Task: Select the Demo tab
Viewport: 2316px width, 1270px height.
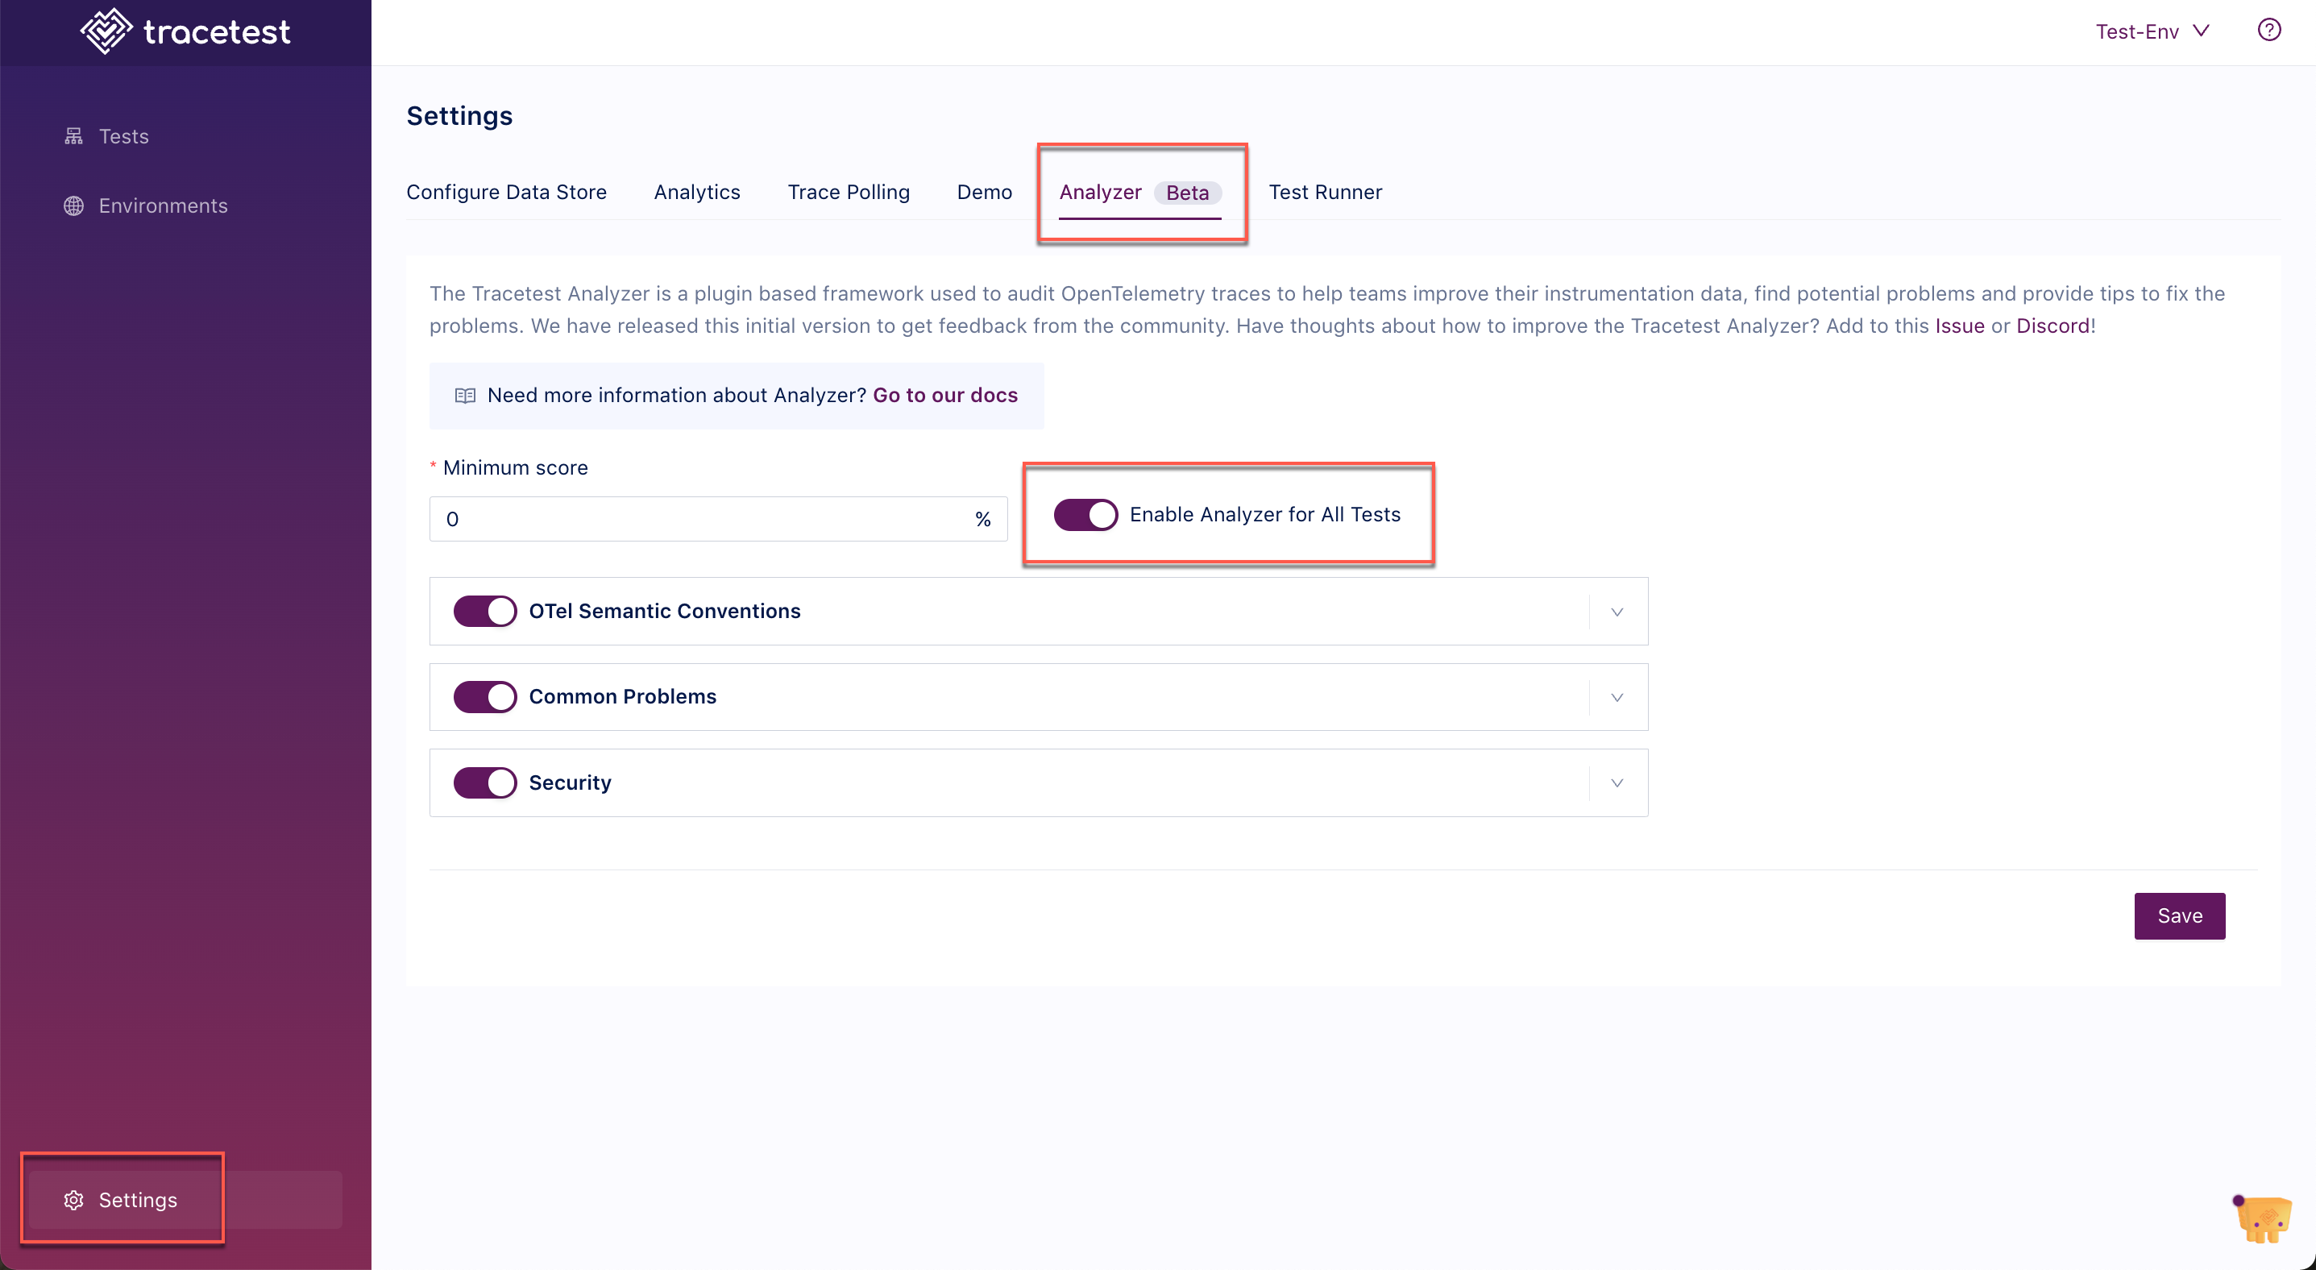Action: [984, 193]
